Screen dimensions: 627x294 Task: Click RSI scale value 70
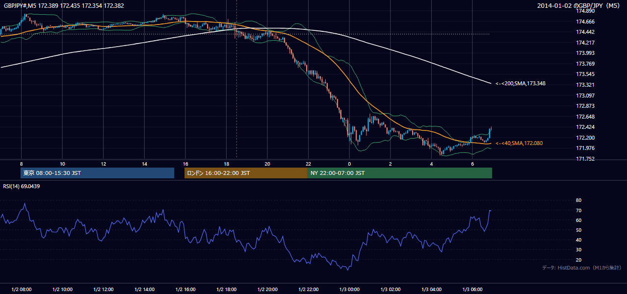[578, 210]
